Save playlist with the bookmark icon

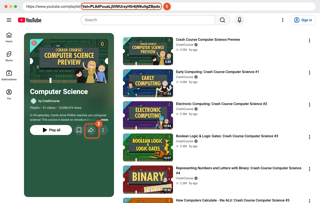(x=79, y=130)
